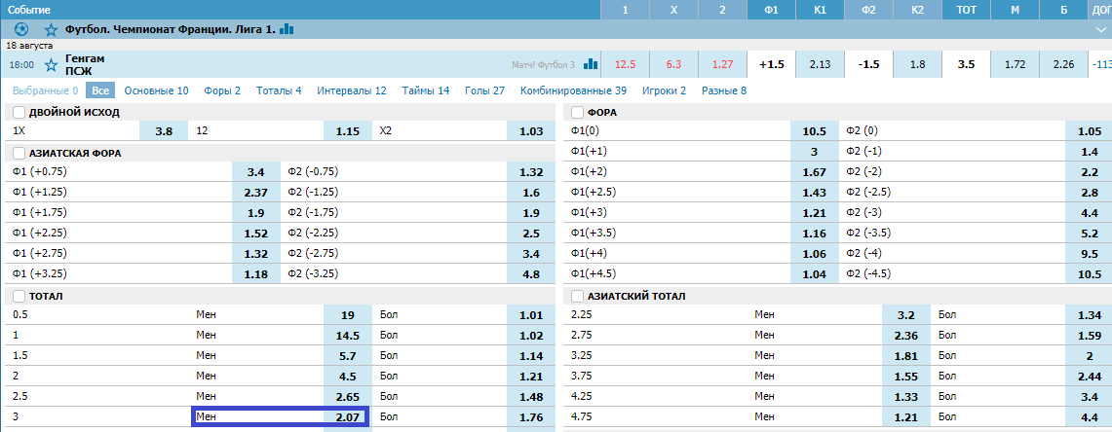This screenshot has height=432, width=1112.
Task: Bet total 1.5 over at 1.14
Action: tap(531, 356)
